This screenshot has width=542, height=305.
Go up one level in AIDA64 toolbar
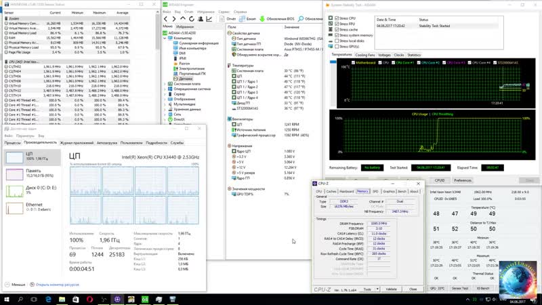tap(183, 19)
